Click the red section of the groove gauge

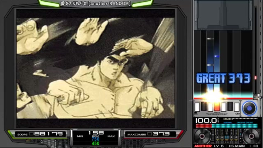pos(204,126)
